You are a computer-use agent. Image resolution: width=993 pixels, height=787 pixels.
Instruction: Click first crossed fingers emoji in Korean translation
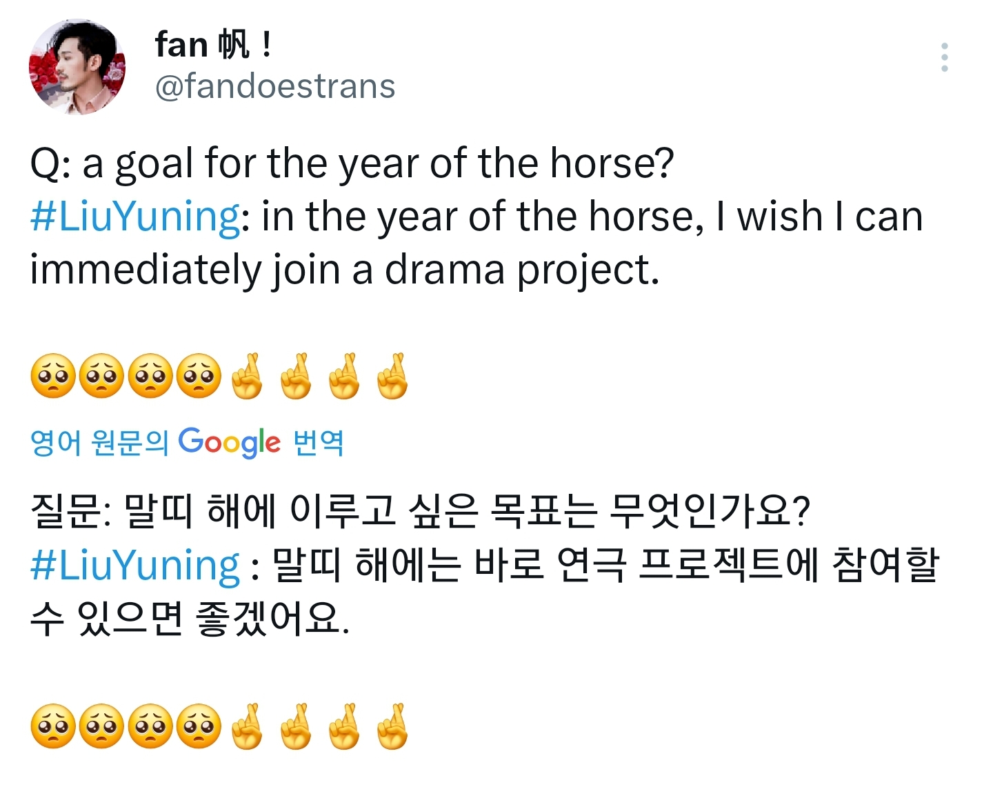[248, 726]
